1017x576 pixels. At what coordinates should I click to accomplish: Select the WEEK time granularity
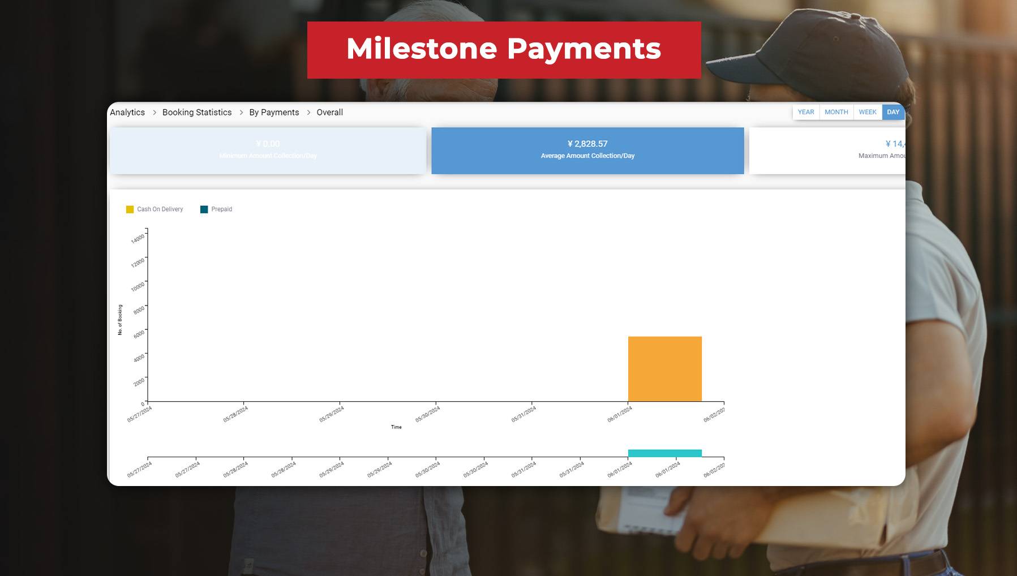[x=867, y=112]
